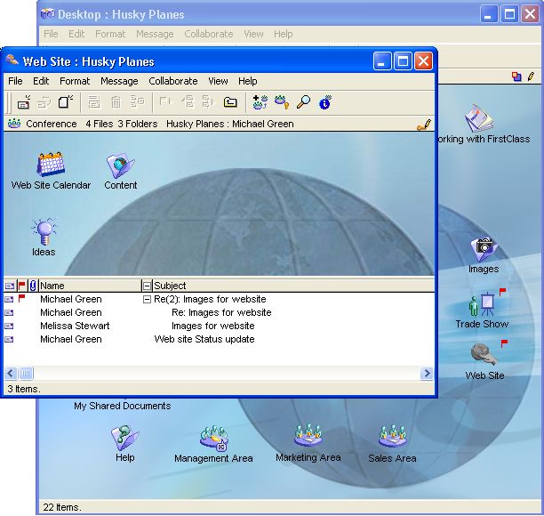This screenshot has width=544, height=516.
Task: Open the Collaborate menu in Web Site window
Action: click(x=172, y=81)
